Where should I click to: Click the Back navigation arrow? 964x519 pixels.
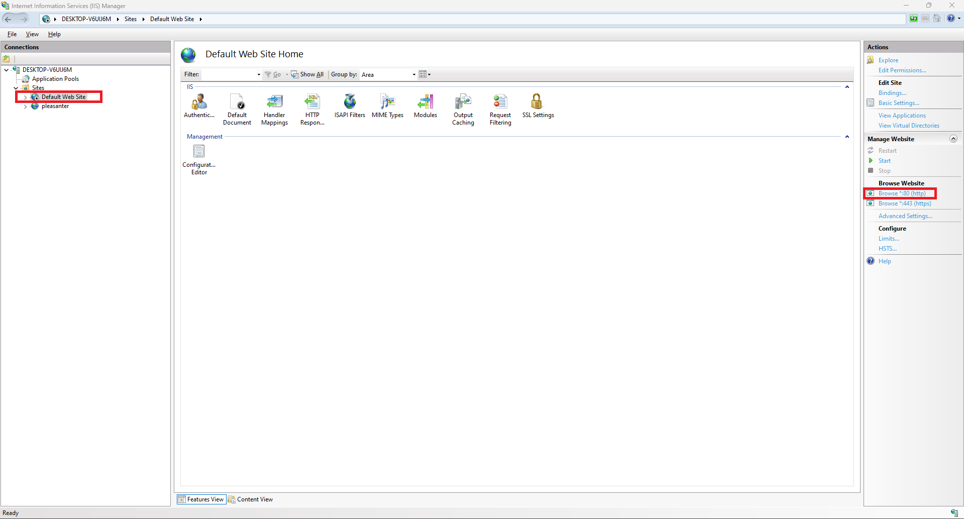pos(8,19)
